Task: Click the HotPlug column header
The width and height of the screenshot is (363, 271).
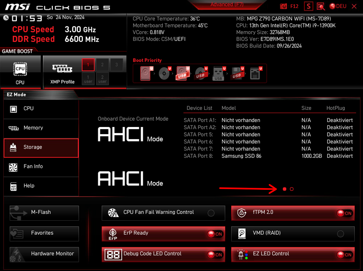Action: (336, 108)
